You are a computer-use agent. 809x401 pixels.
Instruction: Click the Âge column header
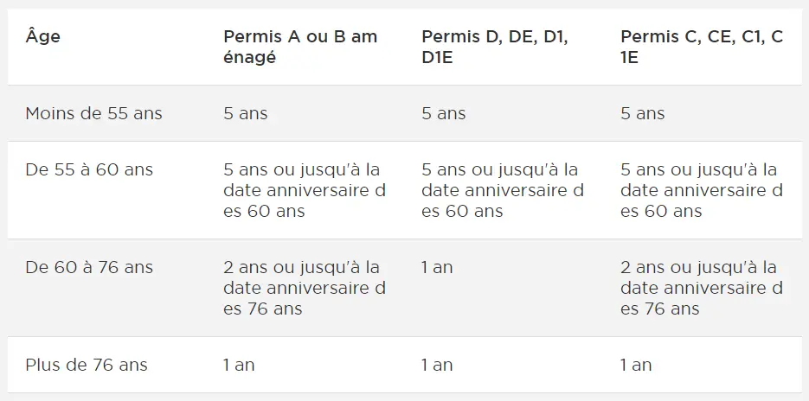(x=43, y=37)
